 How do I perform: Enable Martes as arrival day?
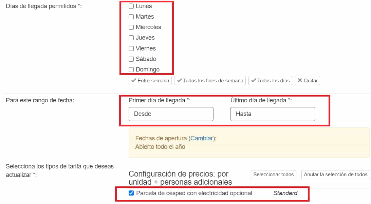(131, 17)
